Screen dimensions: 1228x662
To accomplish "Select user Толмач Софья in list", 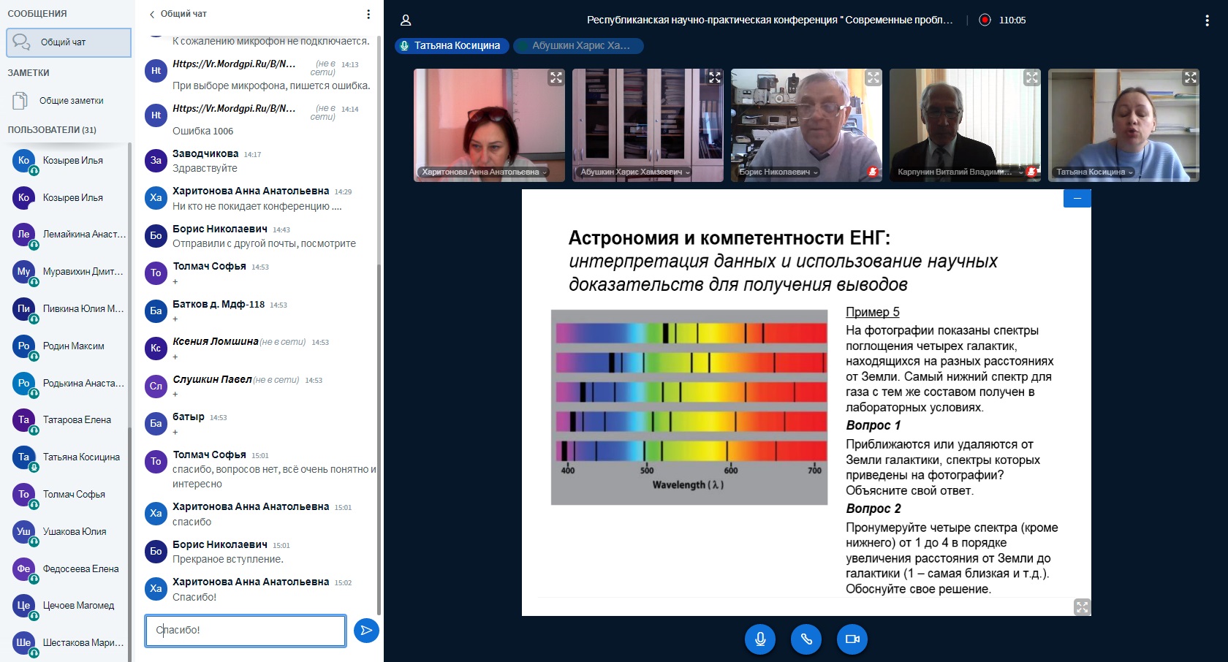I will (x=73, y=495).
